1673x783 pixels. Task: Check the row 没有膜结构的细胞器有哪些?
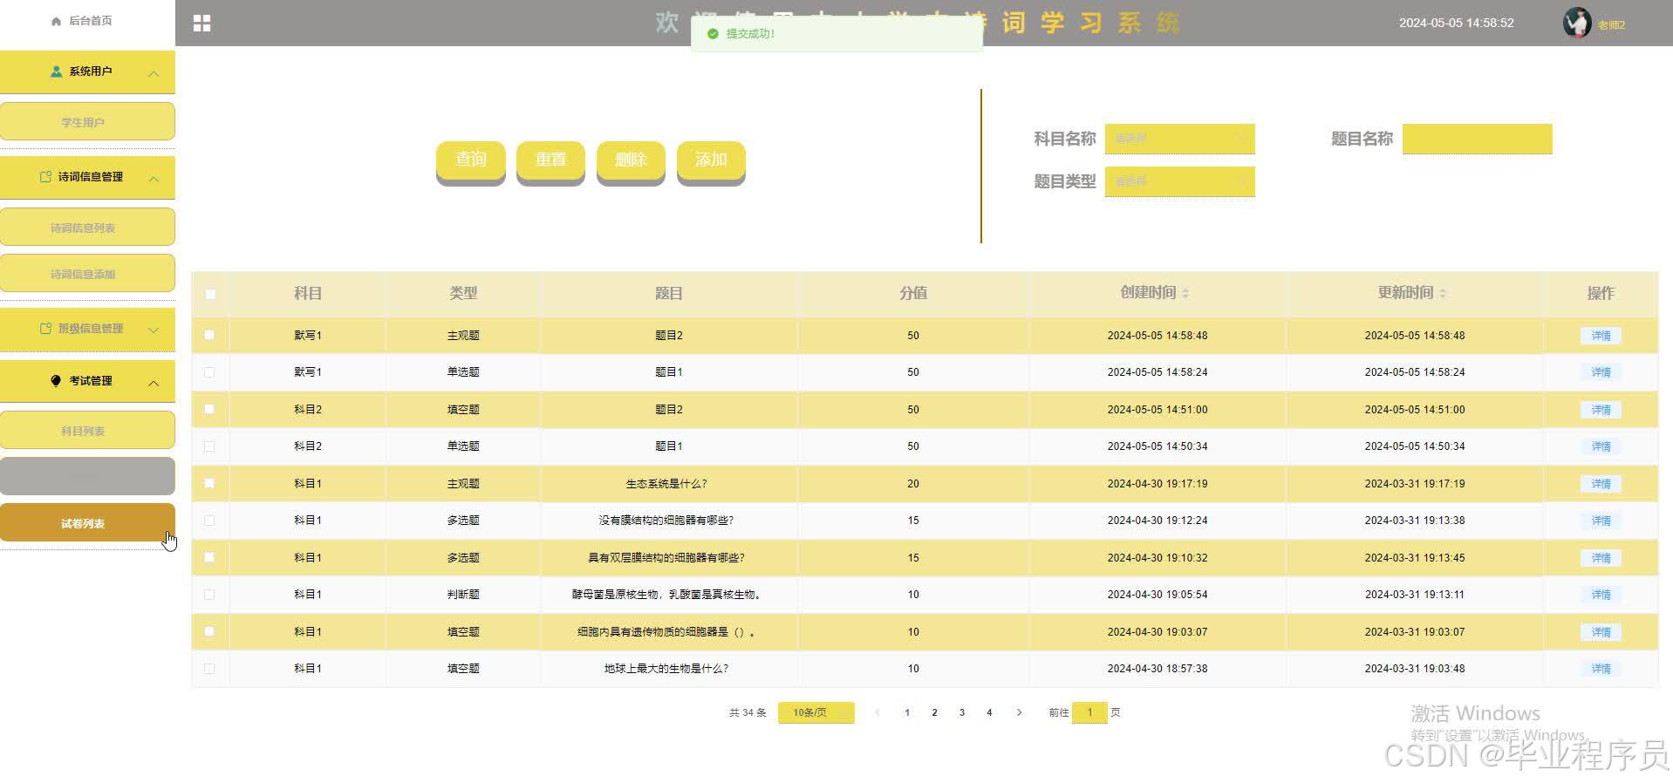(x=209, y=521)
